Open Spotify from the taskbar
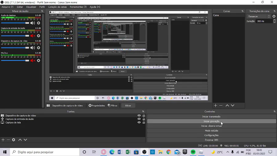Screen dimensions: 277x156 [193, 152]
